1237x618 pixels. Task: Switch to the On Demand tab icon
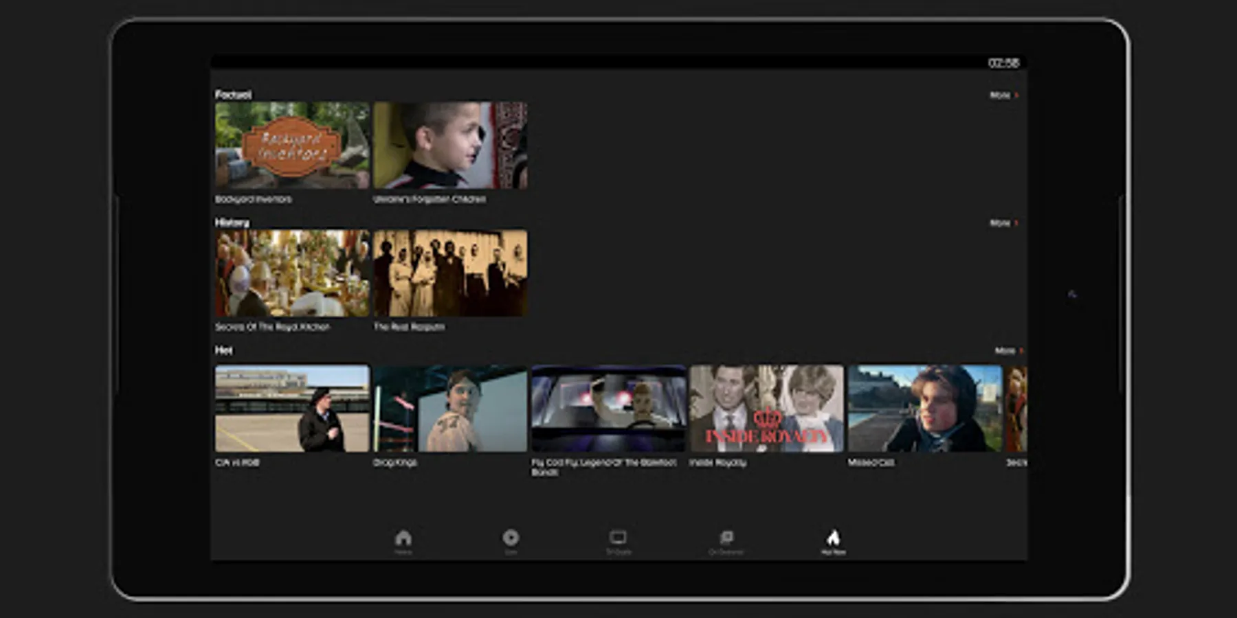(x=726, y=537)
